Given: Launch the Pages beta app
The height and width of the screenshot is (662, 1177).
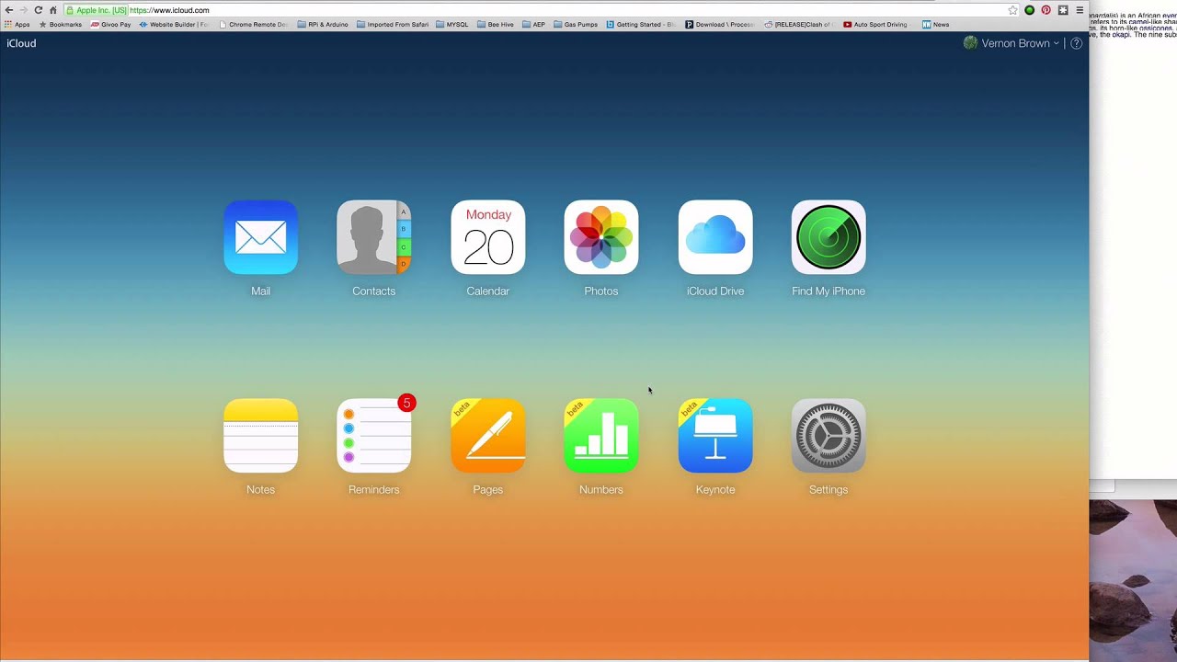Looking at the screenshot, I should tap(487, 436).
